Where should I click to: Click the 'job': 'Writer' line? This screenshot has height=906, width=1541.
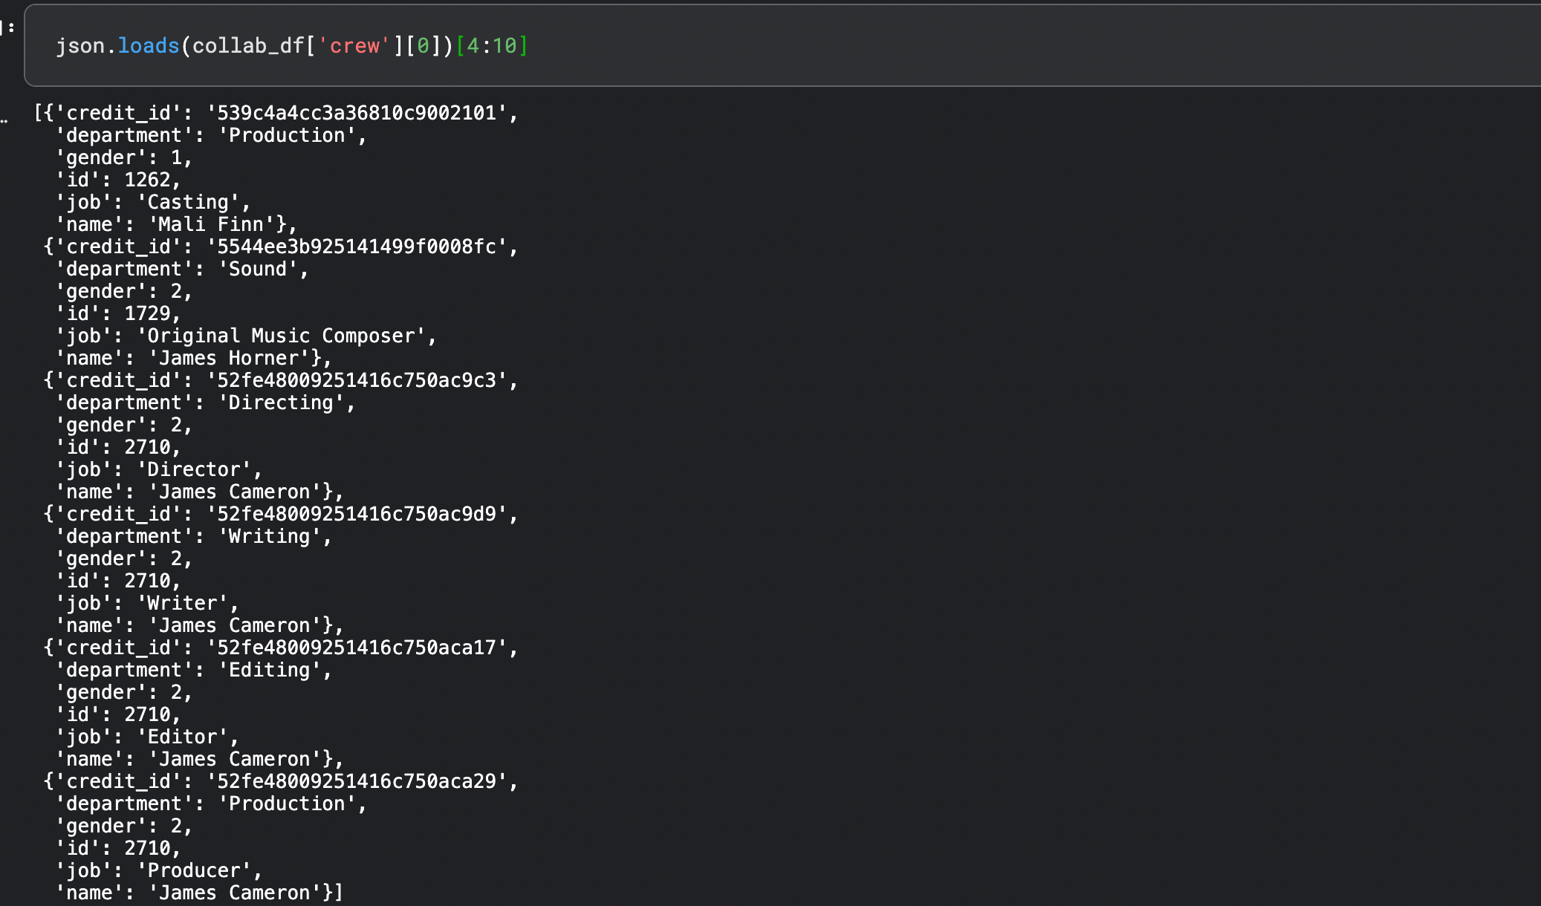pos(147,603)
